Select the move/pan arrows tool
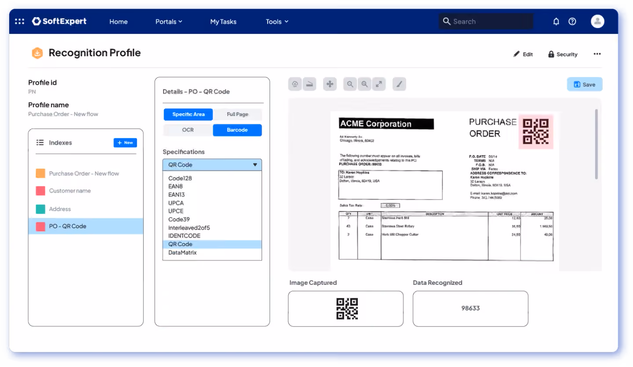Image resolution: width=633 pixels, height=367 pixels. pyautogui.click(x=330, y=84)
